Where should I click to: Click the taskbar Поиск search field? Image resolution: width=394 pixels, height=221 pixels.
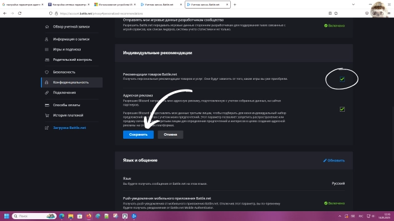34,216
